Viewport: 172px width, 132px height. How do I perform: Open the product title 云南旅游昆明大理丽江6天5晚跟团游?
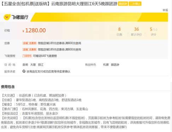(x=84, y=4)
